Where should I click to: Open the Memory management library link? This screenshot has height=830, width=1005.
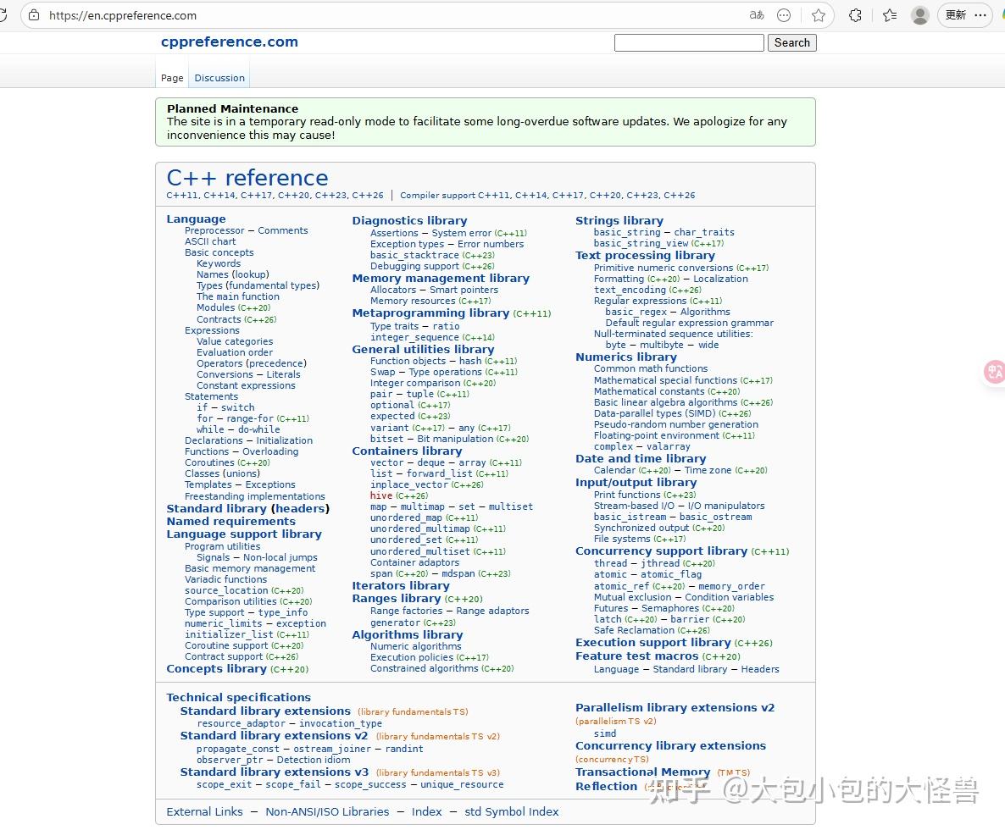tap(441, 278)
